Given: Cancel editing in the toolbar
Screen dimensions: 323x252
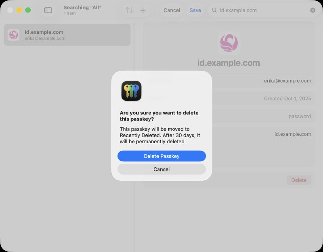Looking at the screenshot, I should pyautogui.click(x=172, y=10).
